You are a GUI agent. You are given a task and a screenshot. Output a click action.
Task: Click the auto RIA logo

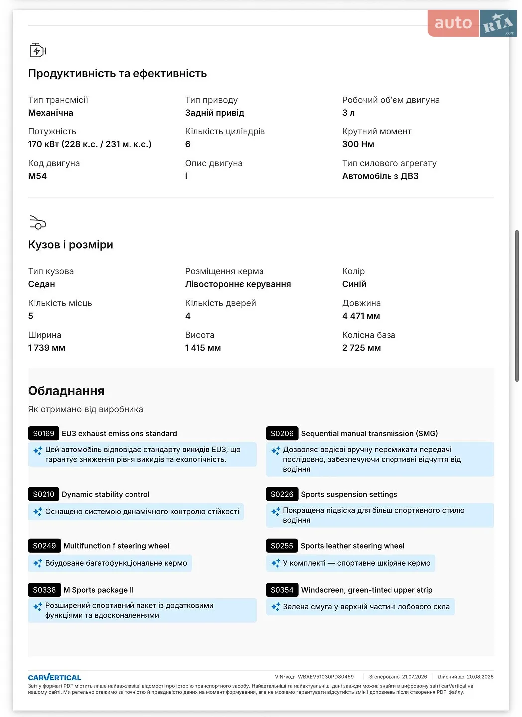[472, 23]
